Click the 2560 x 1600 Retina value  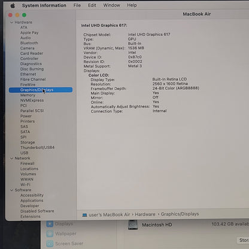[x=170, y=84]
